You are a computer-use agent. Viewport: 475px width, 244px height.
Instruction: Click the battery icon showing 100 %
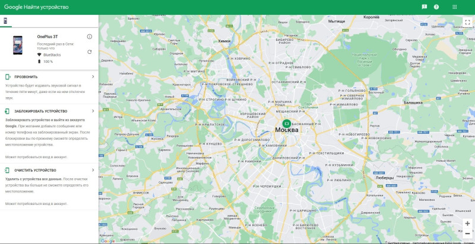tap(39, 62)
